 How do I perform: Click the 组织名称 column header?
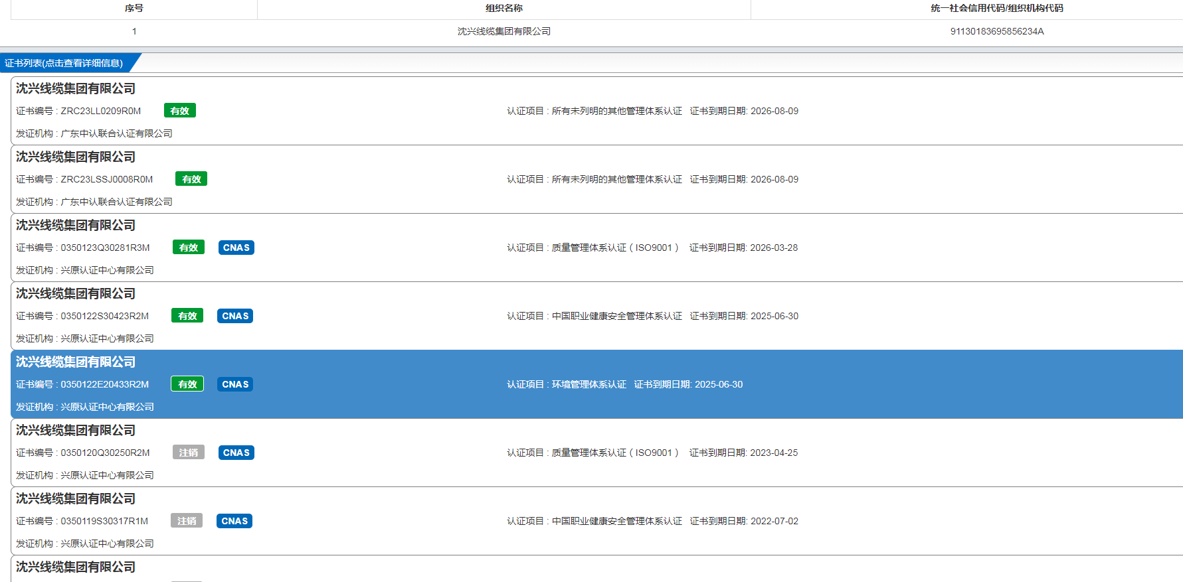504,9
